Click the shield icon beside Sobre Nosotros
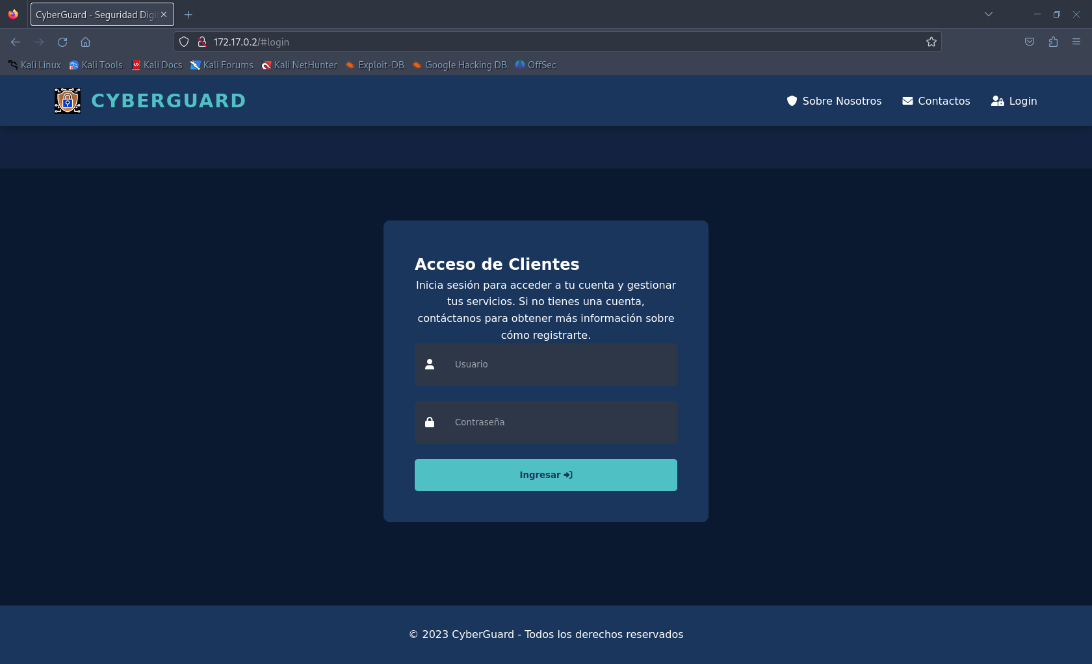 point(792,101)
